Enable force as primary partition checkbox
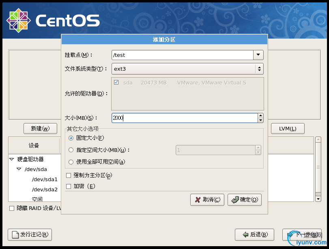 point(69,175)
